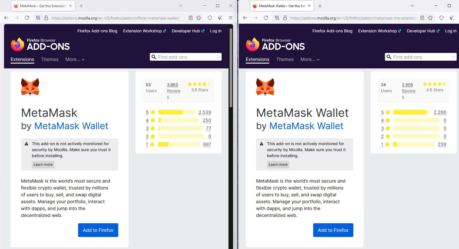Expand More... menu on right page

(x=310, y=59)
